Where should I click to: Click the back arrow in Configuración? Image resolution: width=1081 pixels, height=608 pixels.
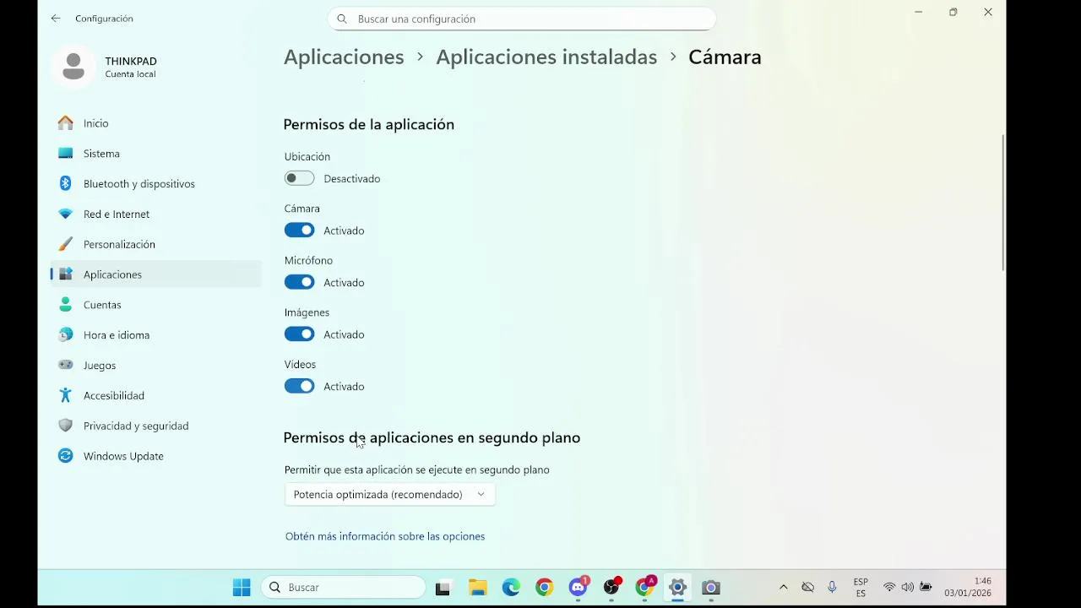coord(56,19)
